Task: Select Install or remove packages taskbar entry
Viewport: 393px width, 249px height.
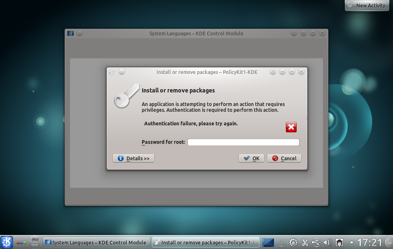Action: click(x=206, y=242)
